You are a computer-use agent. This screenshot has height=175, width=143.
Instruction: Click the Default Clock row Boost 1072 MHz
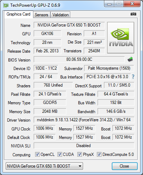click(x=123, y=137)
